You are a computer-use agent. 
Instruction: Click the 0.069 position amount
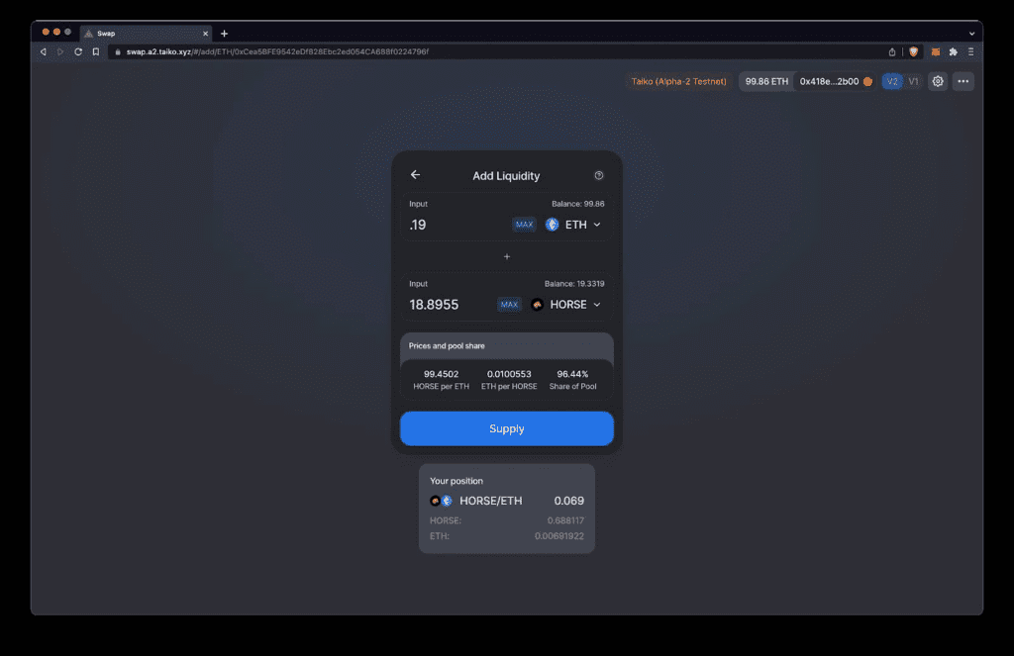pos(569,501)
